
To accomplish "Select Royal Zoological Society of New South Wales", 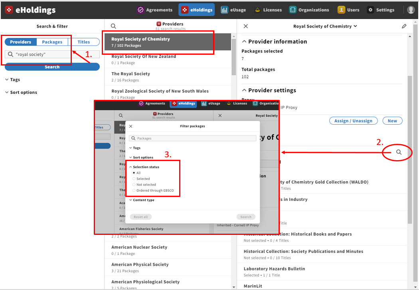I will tap(168, 94).
